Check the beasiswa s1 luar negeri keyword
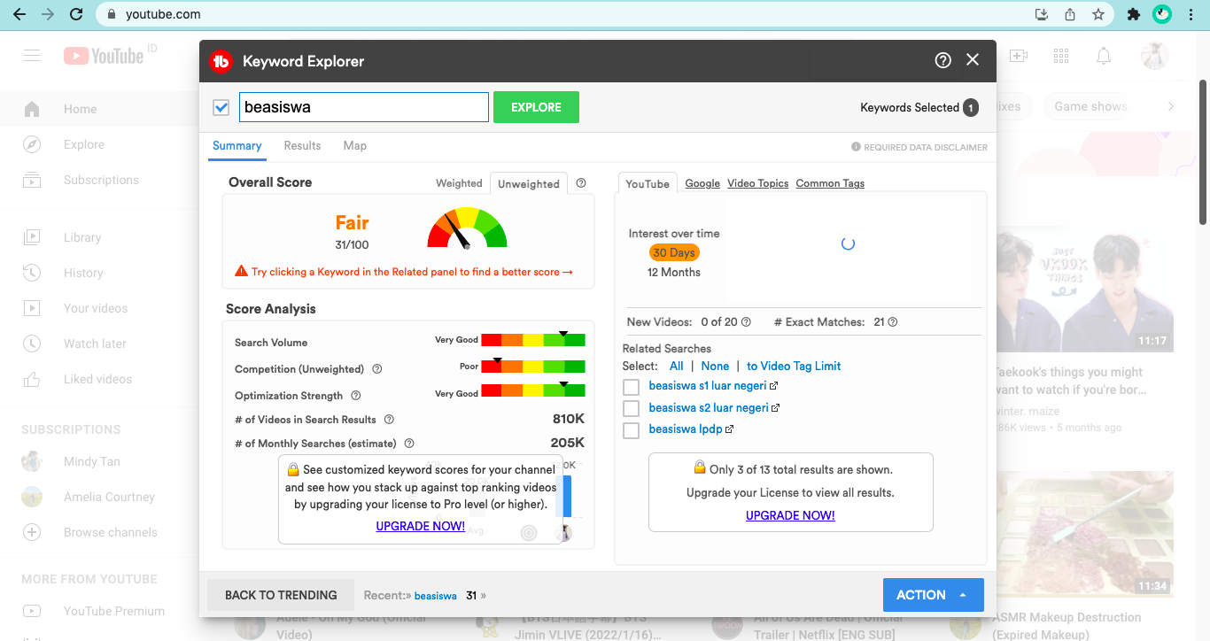Image resolution: width=1210 pixels, height=641 pixels. tap(631, 386)
